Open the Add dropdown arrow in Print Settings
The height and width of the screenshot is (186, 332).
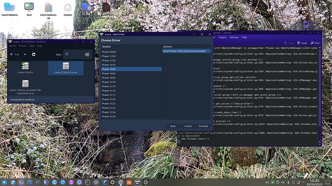tap(25, 54)
